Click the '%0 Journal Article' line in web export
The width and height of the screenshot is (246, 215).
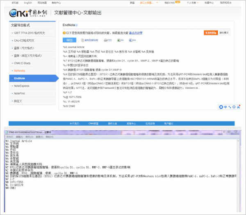coord(73,47)
